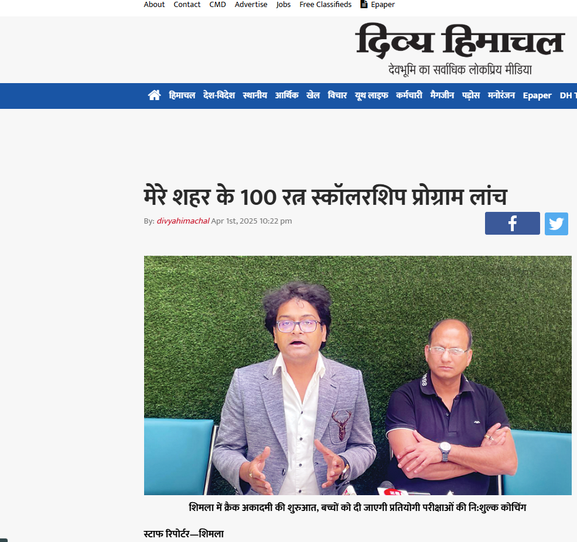
Task: Open the खेल section
Action: pyautogui.click(x=313, y=95)
